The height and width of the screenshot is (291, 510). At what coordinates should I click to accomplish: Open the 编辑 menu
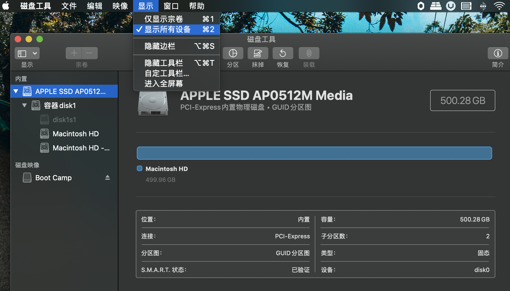coord(95,6)
